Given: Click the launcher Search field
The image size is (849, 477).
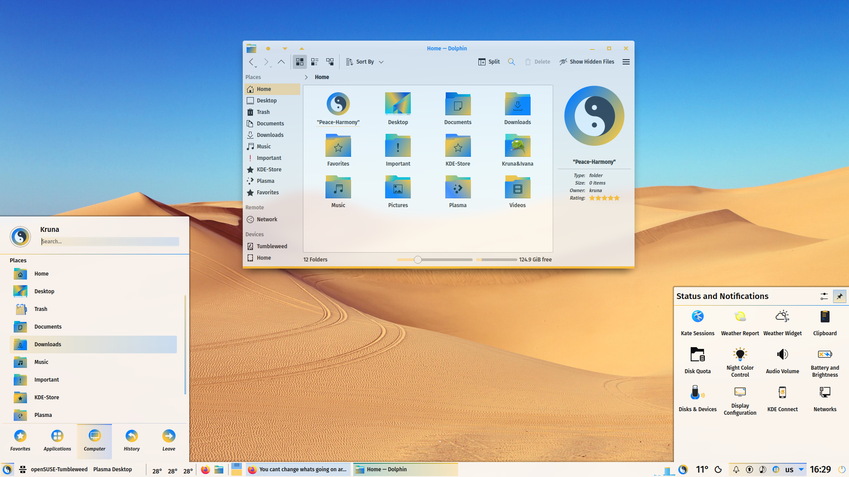Looking at the screenshot, I should 110,242.
